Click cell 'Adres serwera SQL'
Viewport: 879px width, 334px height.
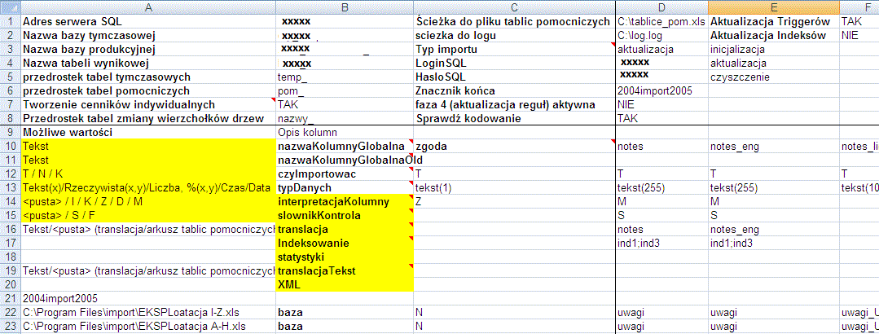click(x=148, y=22)
